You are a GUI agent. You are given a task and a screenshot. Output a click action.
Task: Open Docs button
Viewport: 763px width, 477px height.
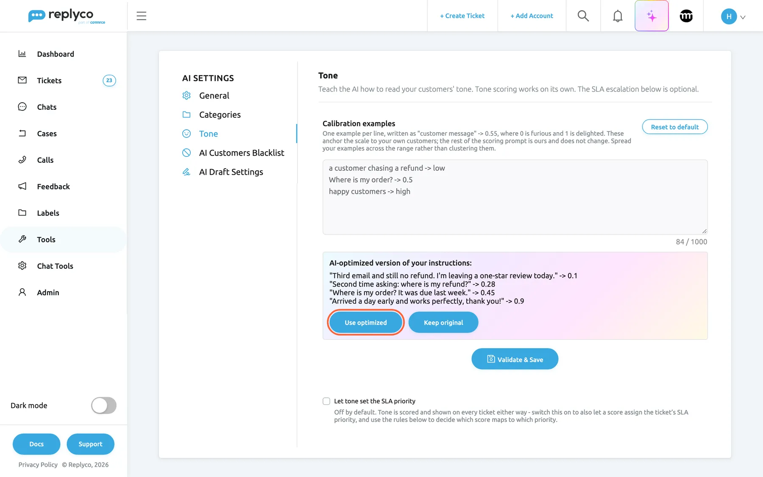pyautogui.click(x=36, y=444)
